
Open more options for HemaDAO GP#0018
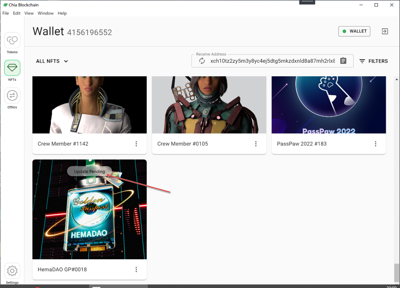136,270
